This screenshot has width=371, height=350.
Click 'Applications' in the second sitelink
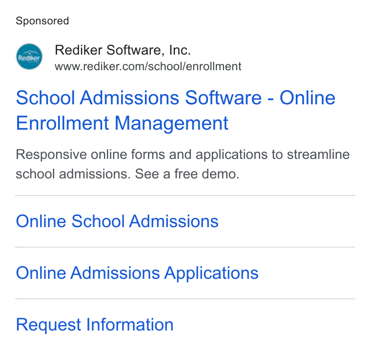pyautogui.click(x=211, y=273)
